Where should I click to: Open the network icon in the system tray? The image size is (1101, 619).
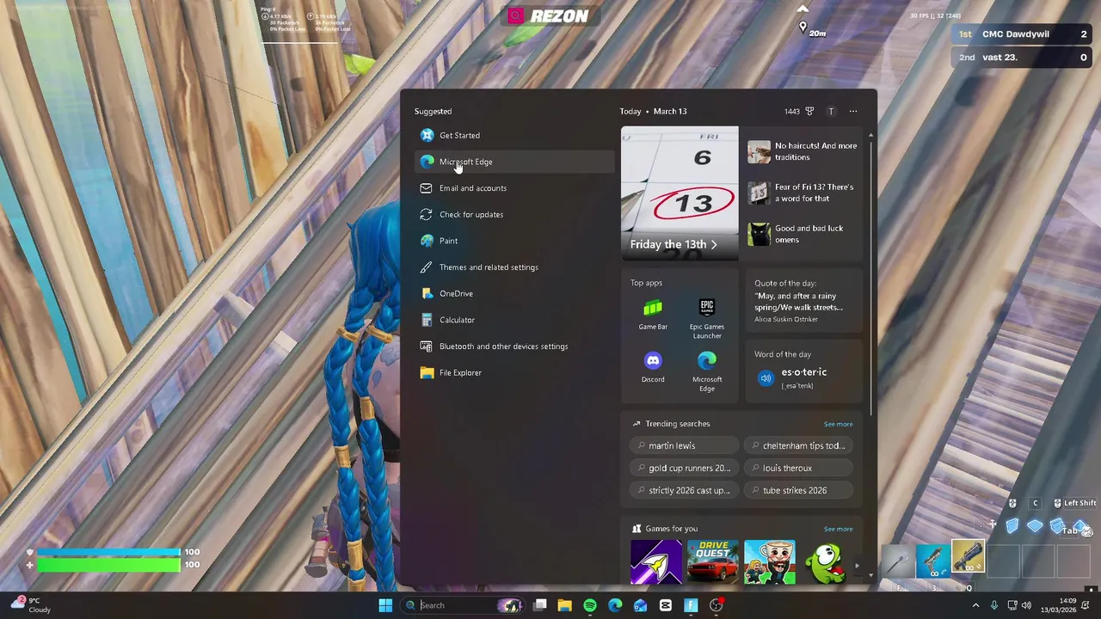pos(1012,605)
